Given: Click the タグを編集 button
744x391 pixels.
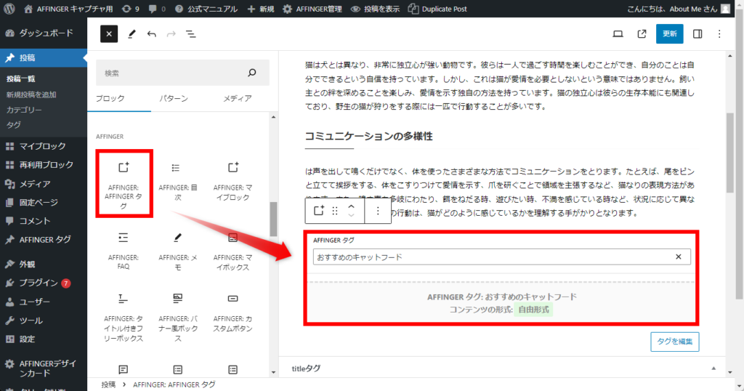Looking at the screenshot, I should click(674, 342).
